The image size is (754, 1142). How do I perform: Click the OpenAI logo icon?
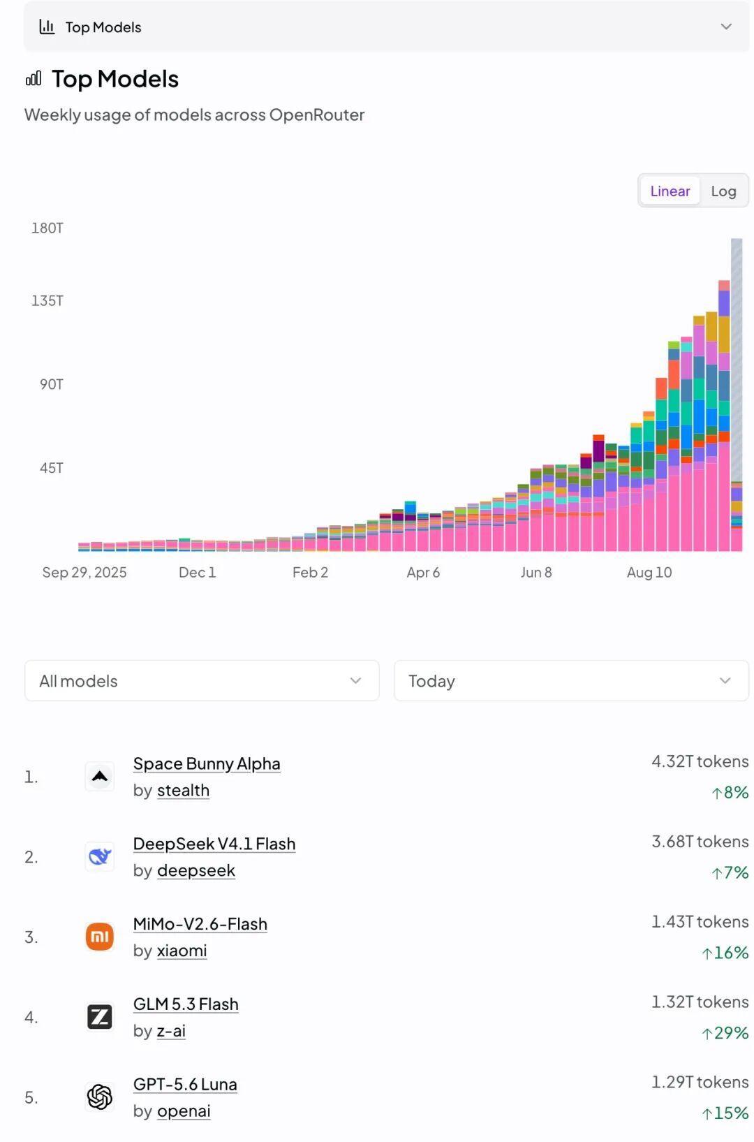100,1097
